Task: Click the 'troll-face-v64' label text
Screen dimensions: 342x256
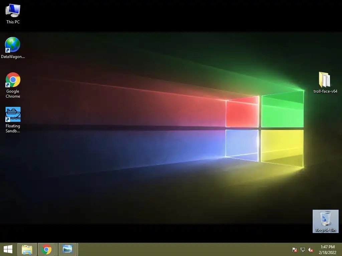Action: click(325, 91)
